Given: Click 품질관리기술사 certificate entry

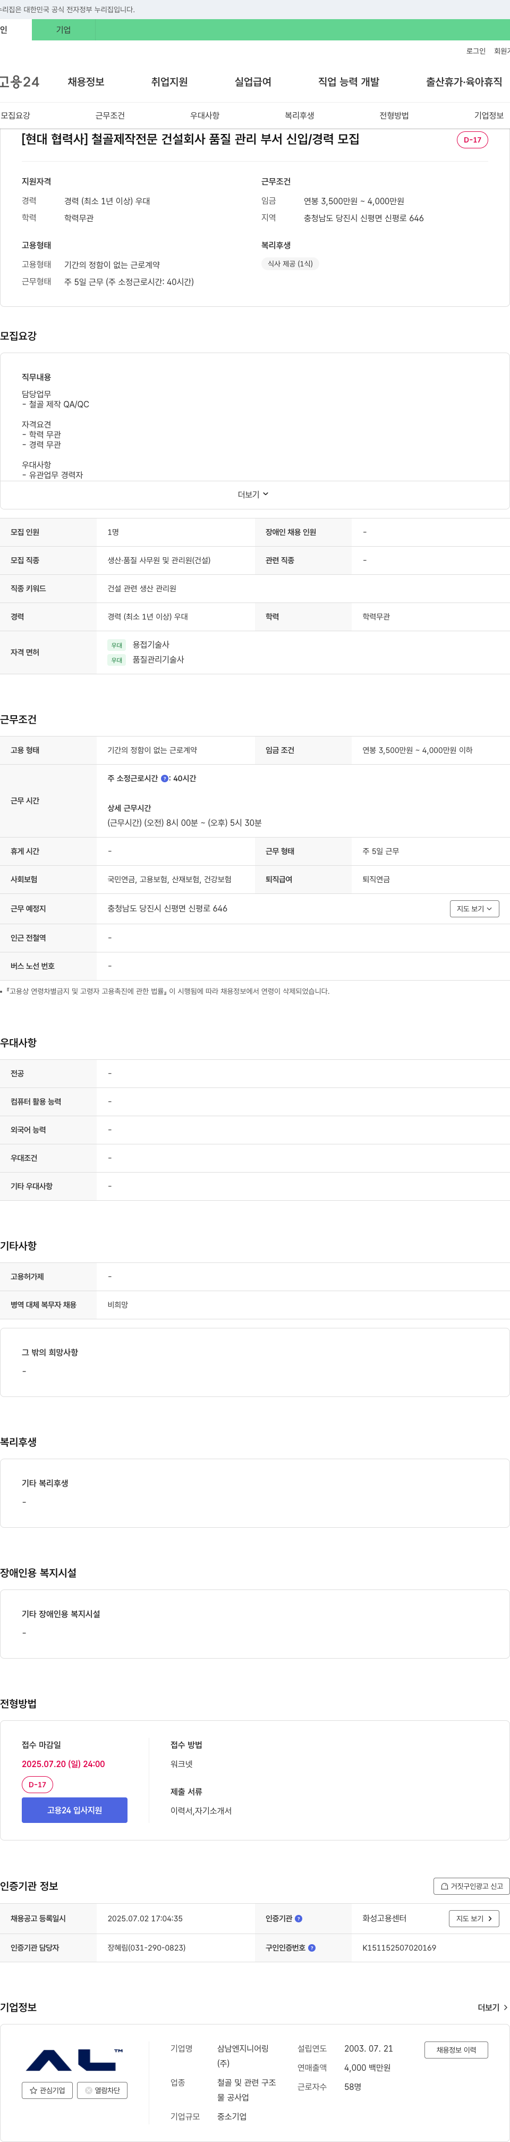Looking at the screenshot, I should 159,659.
